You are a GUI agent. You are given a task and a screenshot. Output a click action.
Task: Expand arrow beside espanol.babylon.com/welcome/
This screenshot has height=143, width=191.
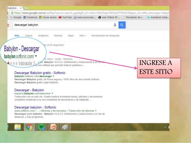(x=52, y=93)
